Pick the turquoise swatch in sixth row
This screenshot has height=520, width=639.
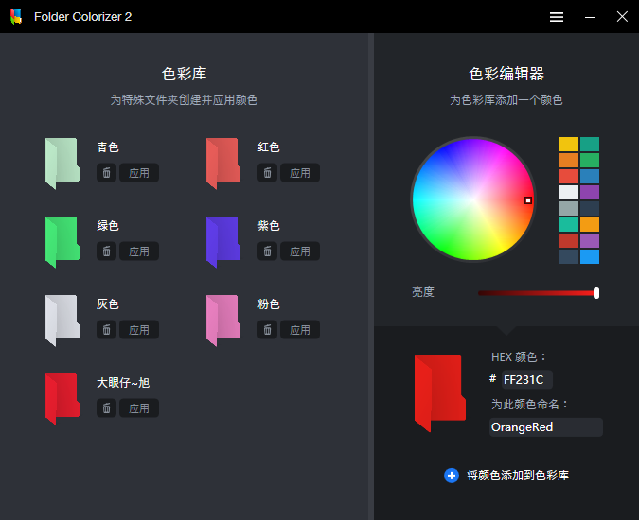(x=569, y=225)
